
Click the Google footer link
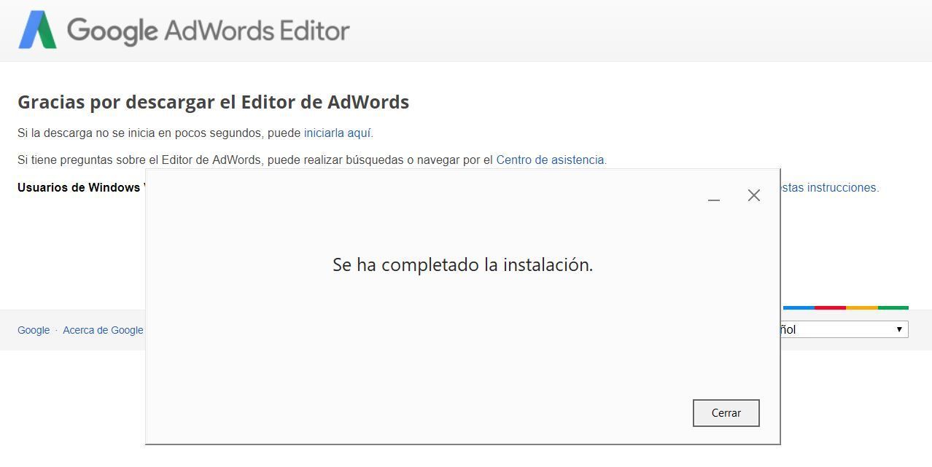(34, 330)
